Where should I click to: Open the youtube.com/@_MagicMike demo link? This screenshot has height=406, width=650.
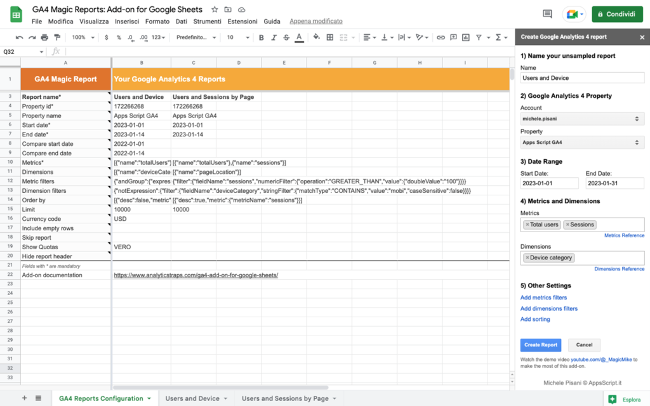coord(601,360)
